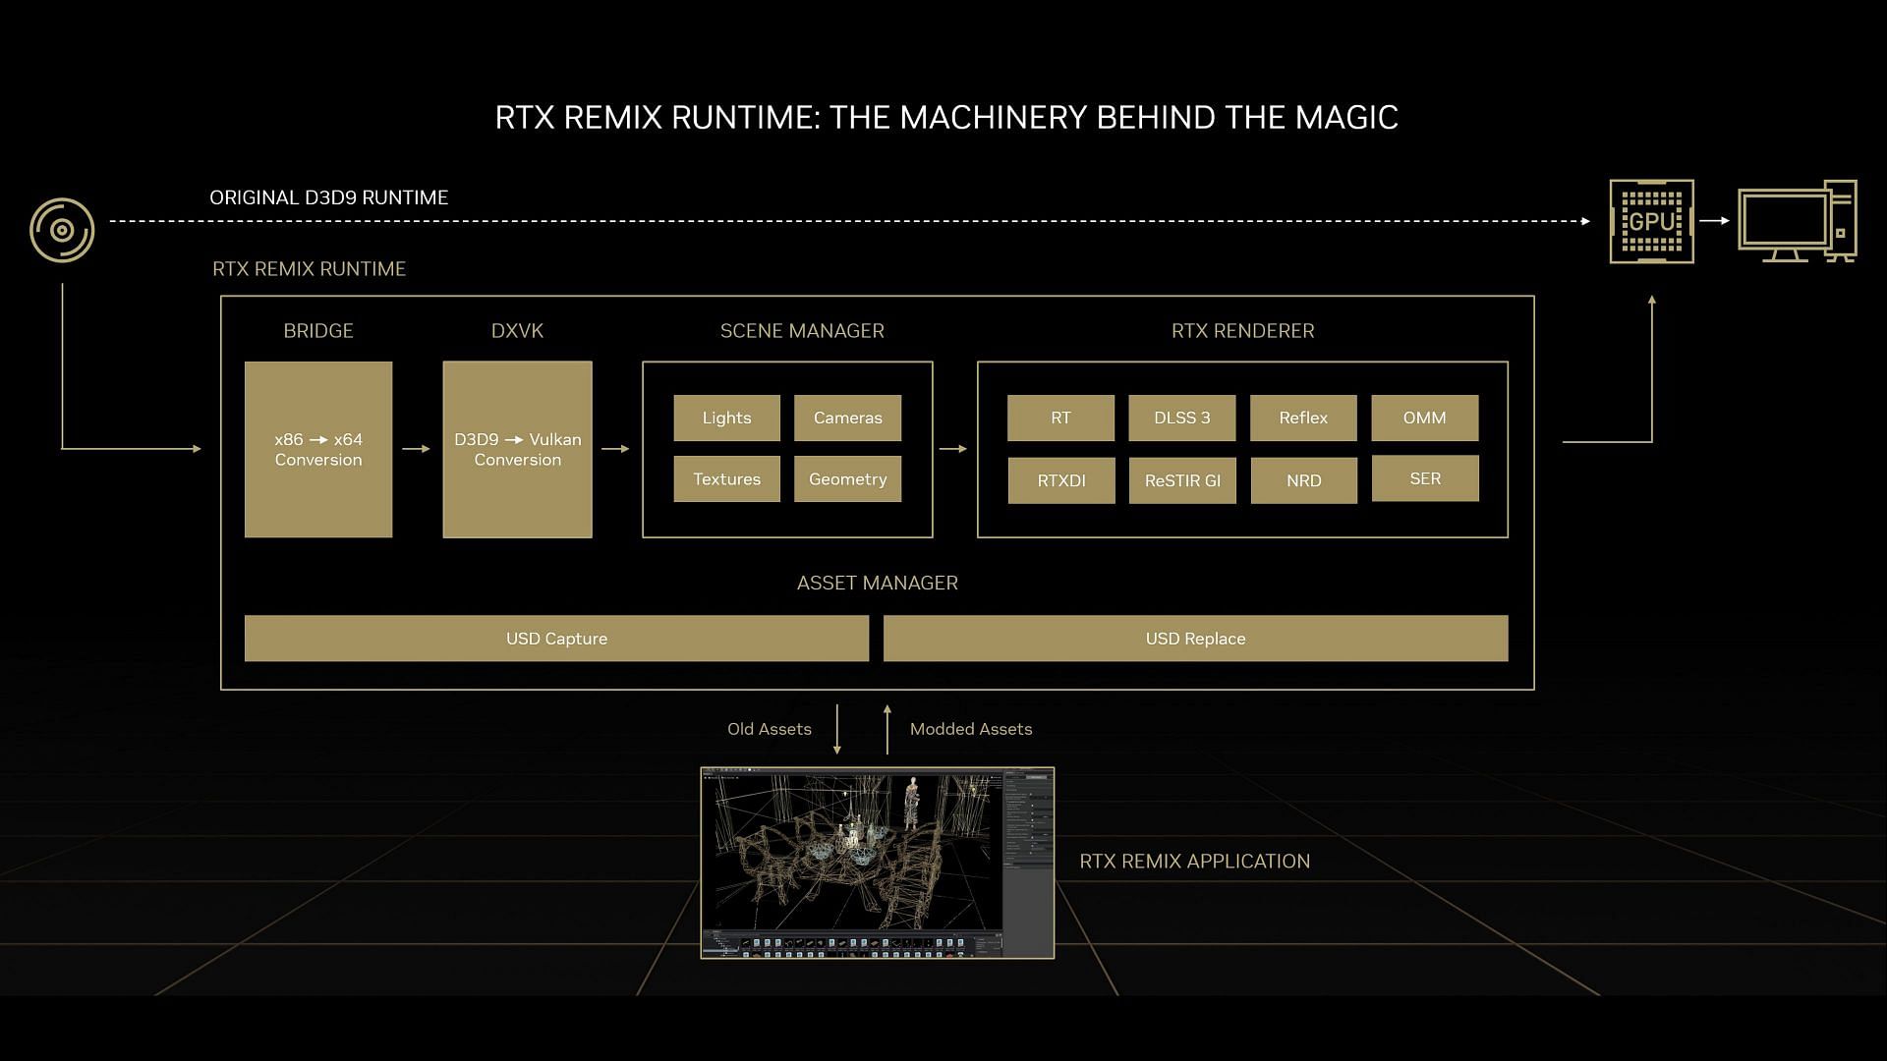
Task: Click the Cameras block in Scene Manager
Action: click(847, 418)
